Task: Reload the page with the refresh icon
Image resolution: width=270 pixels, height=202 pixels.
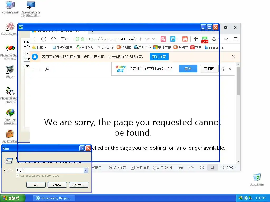Action: pos(44,39)
